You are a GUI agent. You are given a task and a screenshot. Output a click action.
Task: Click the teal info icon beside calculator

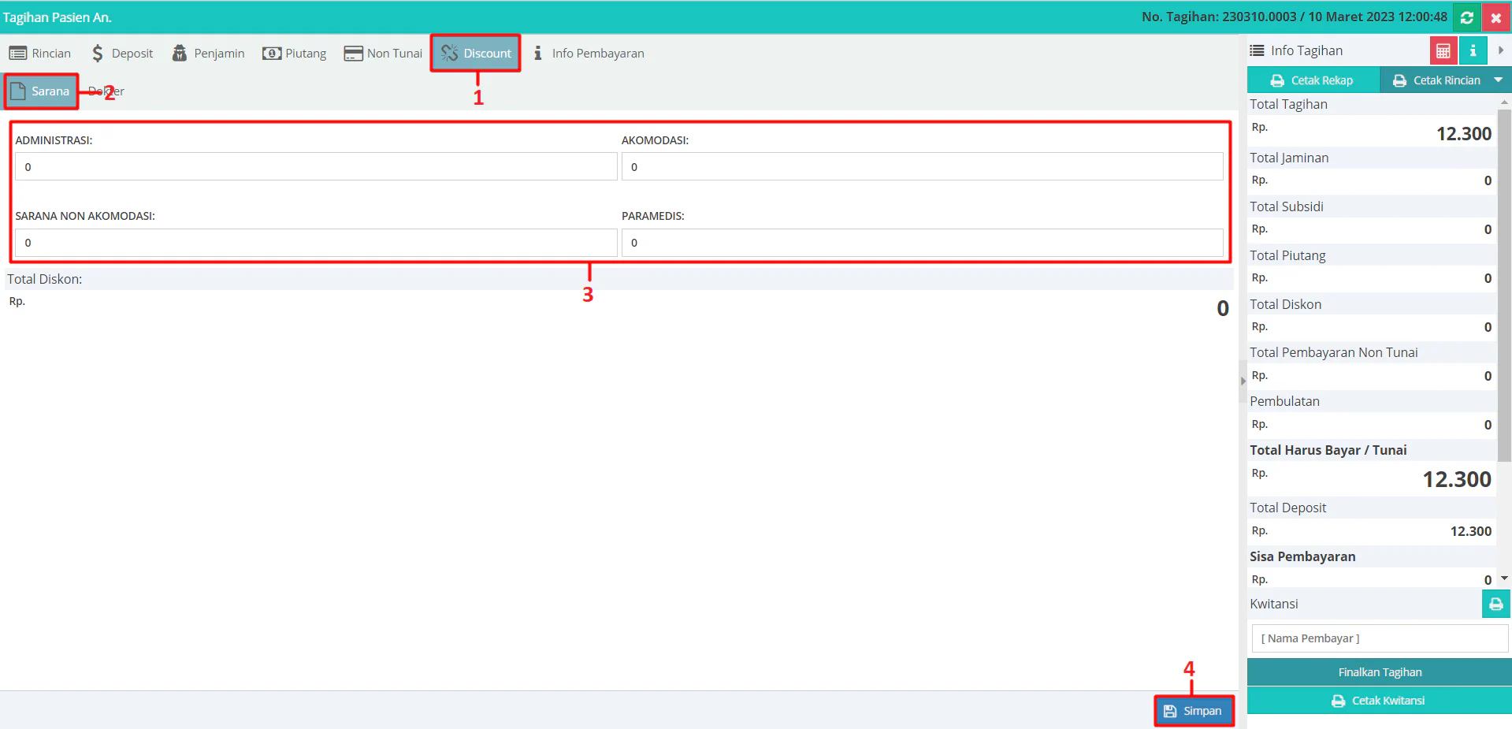point(1472,51)
